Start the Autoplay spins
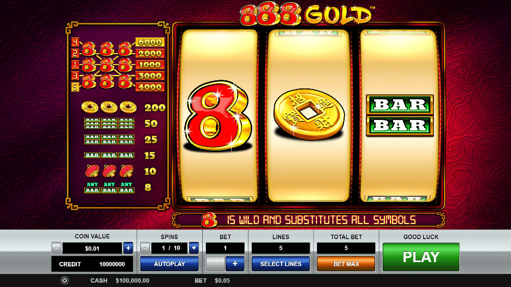The height and width of the screenshot is (287, 511). pos(170,264)
